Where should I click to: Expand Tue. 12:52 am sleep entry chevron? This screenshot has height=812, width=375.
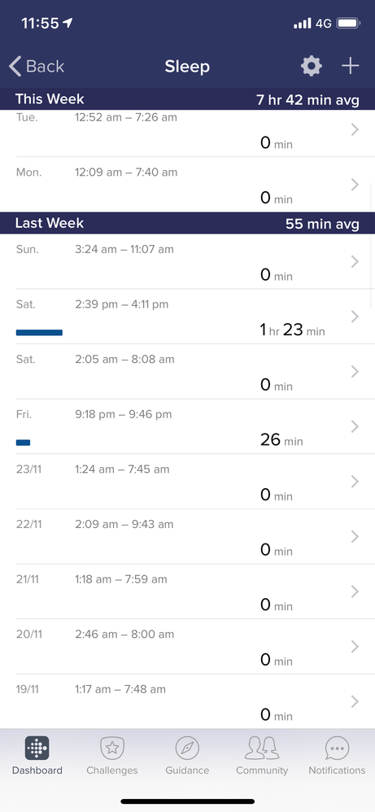[355, 129]
